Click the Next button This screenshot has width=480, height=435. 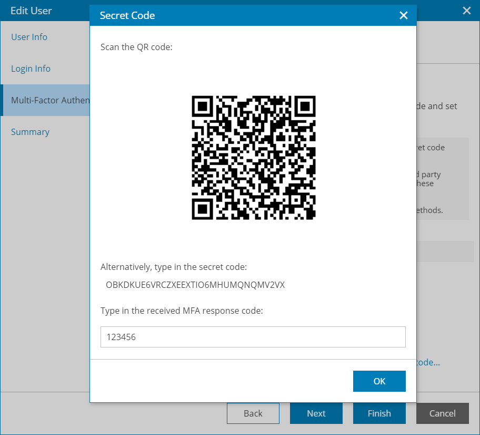pyautogui.click(x=316, y=413)
